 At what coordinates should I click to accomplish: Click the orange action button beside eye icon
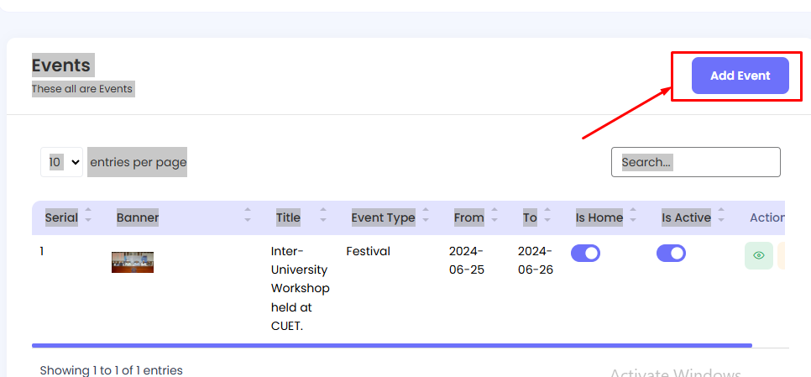tap(782, 255)
